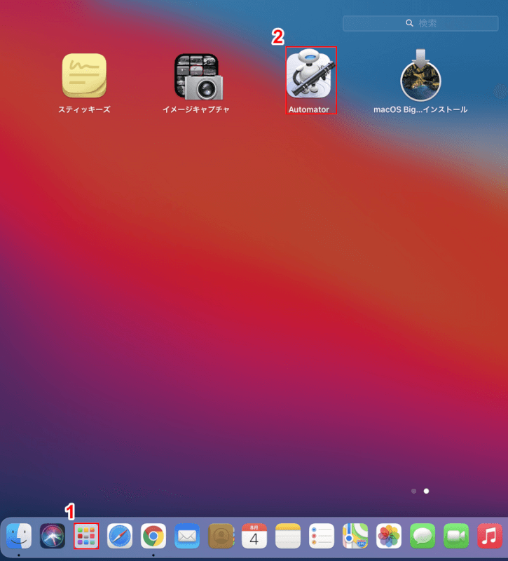Open the macOS Big Sur installer
The image size is (508, 561).
click(x=421, y=75)
